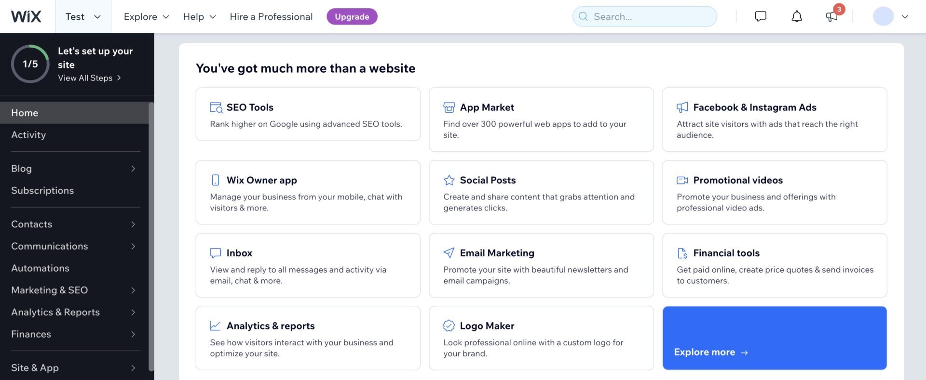Screen dimensions: 926x380
Task: Expand the Test site name dropdown
Action: click(x=83, y=16)
